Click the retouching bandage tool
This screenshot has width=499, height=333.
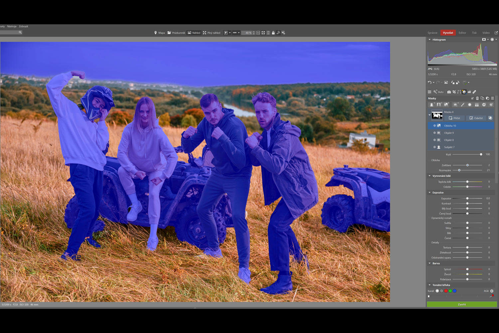click(474, 92)
